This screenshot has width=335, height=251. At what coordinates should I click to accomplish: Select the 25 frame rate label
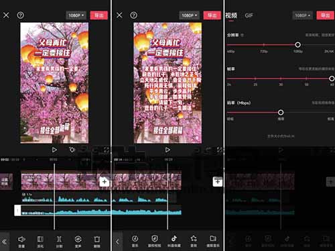pyautogui.click(x=255, y=85)
